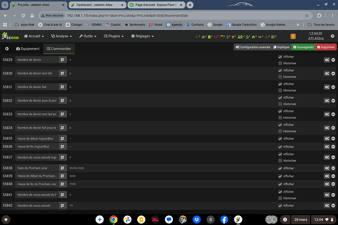
Task: Uncheck Afficher for command 55831
Action: (280, 84)
